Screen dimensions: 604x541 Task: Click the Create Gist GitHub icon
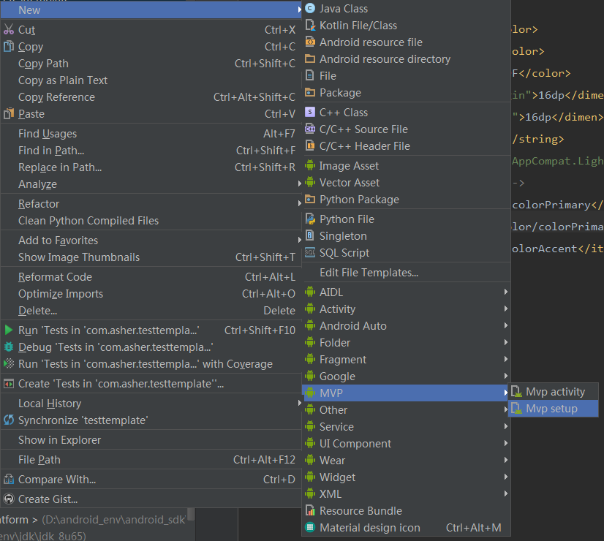9,499
